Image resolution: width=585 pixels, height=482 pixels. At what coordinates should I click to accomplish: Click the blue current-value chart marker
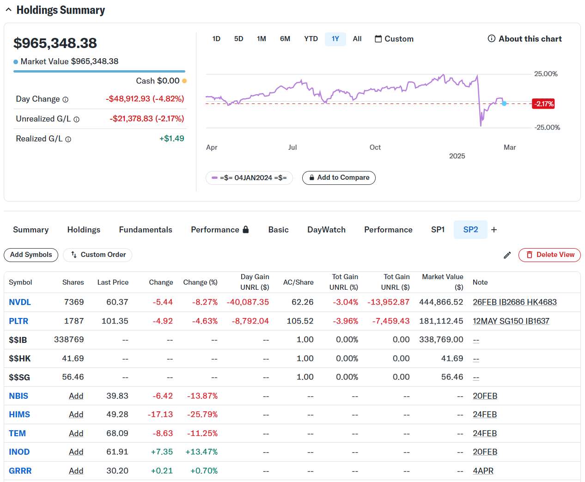(x=504, y=104)
